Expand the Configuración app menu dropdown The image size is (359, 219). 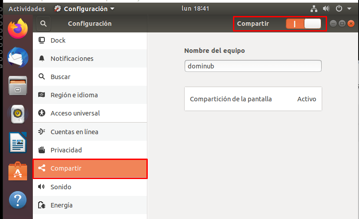[84, 8]
